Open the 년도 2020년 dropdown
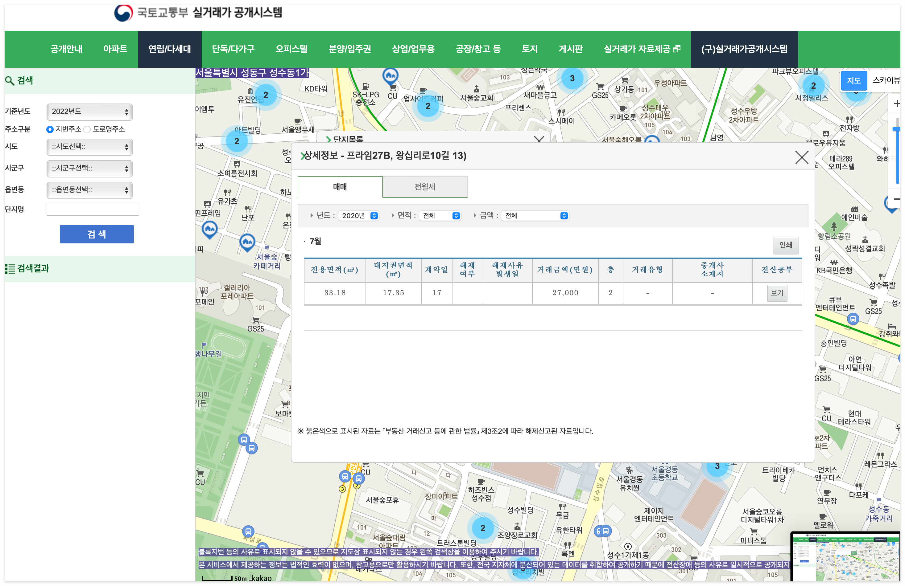This screenshot has width=905, height=586. (x=358, y=216)
